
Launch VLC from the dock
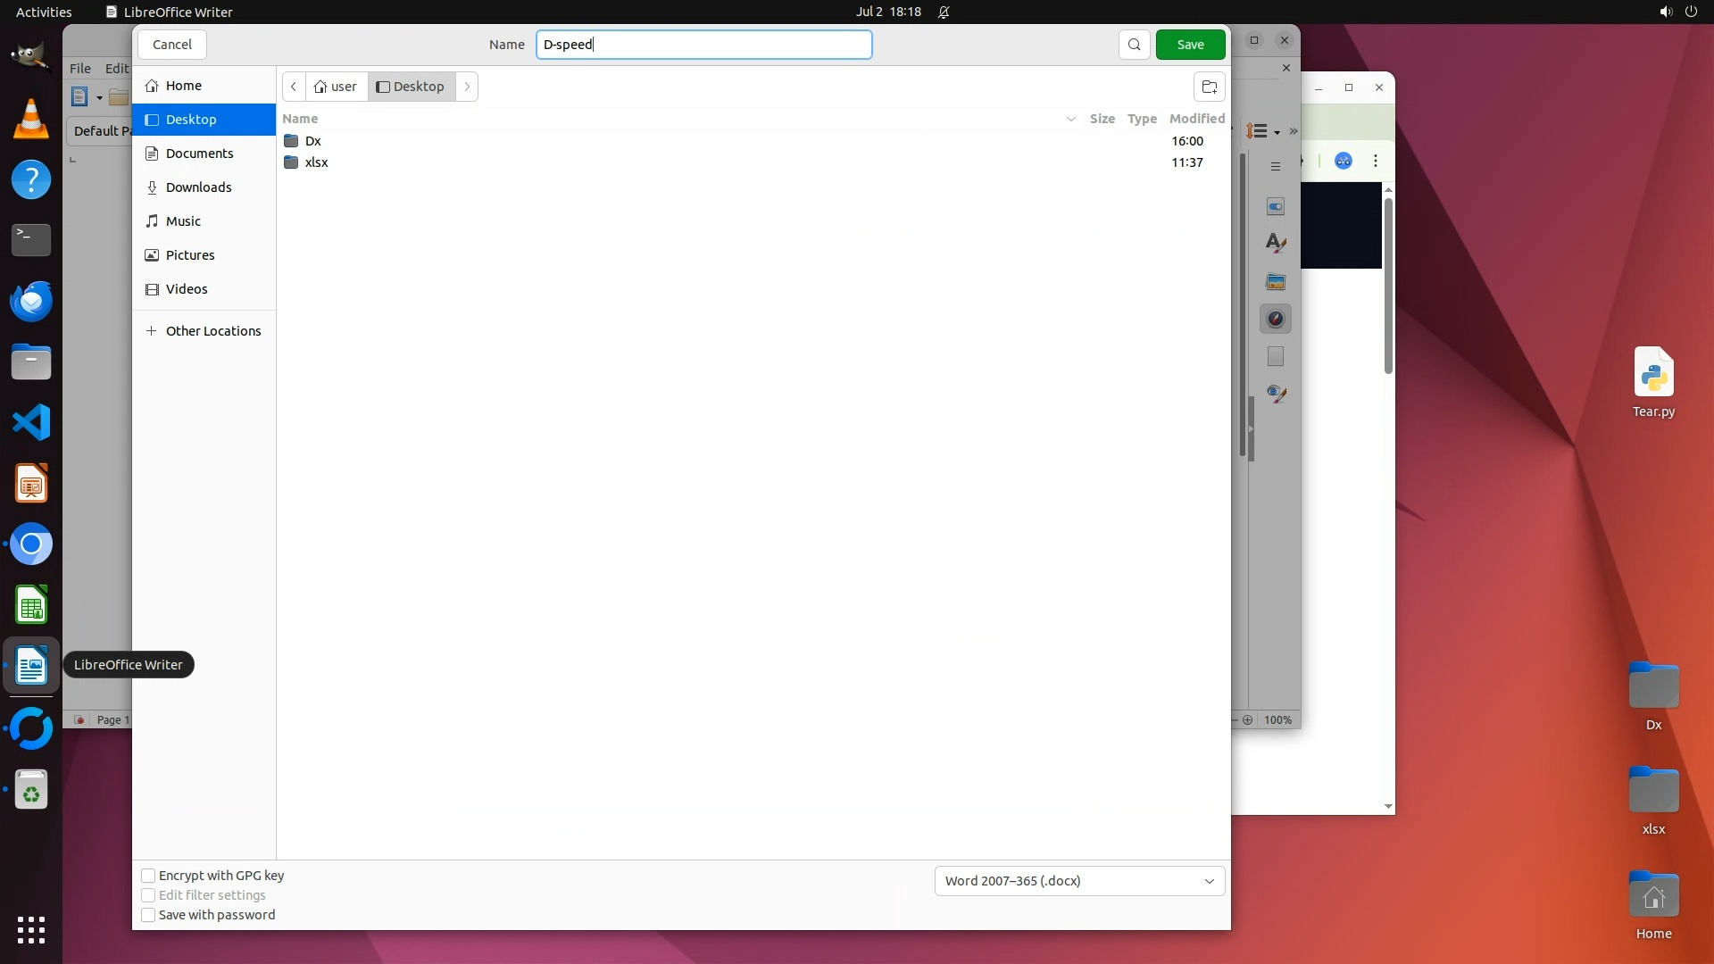(x=31, y=120)
